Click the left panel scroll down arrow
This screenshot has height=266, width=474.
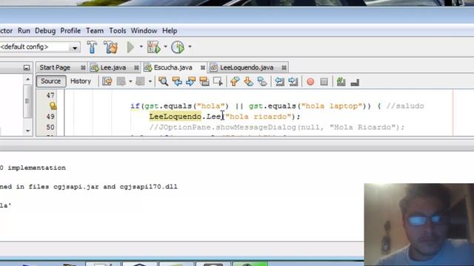pos(28,131)
